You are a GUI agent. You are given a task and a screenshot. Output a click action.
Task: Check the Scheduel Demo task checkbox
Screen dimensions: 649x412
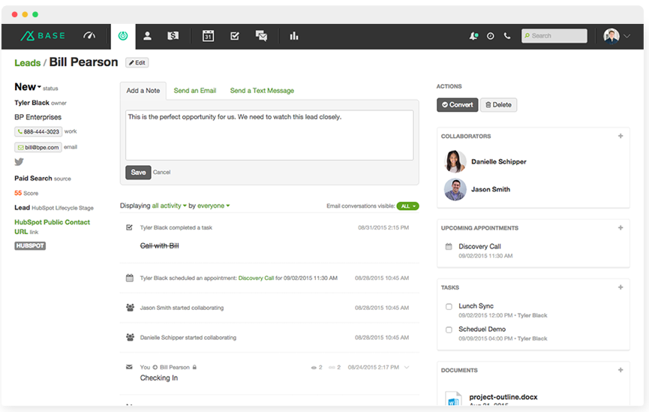pos(449,330)
